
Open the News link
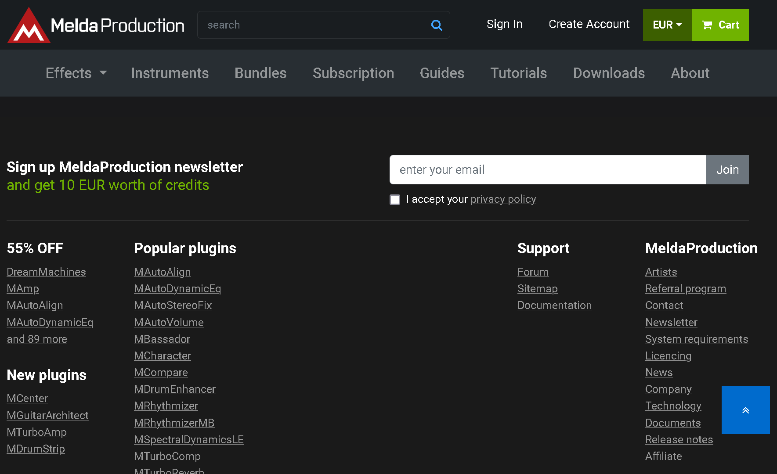point(659,373)
